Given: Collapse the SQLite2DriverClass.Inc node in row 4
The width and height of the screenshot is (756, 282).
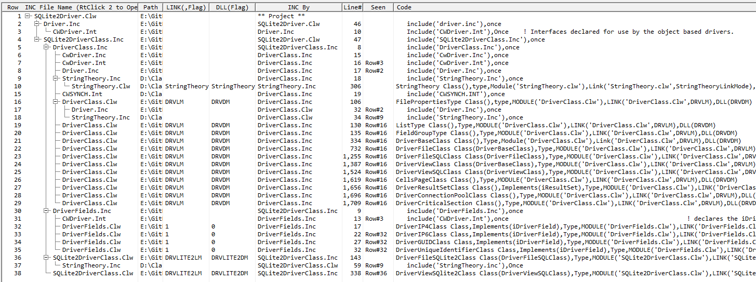Looking at the screenshot, I should point(37,39).
